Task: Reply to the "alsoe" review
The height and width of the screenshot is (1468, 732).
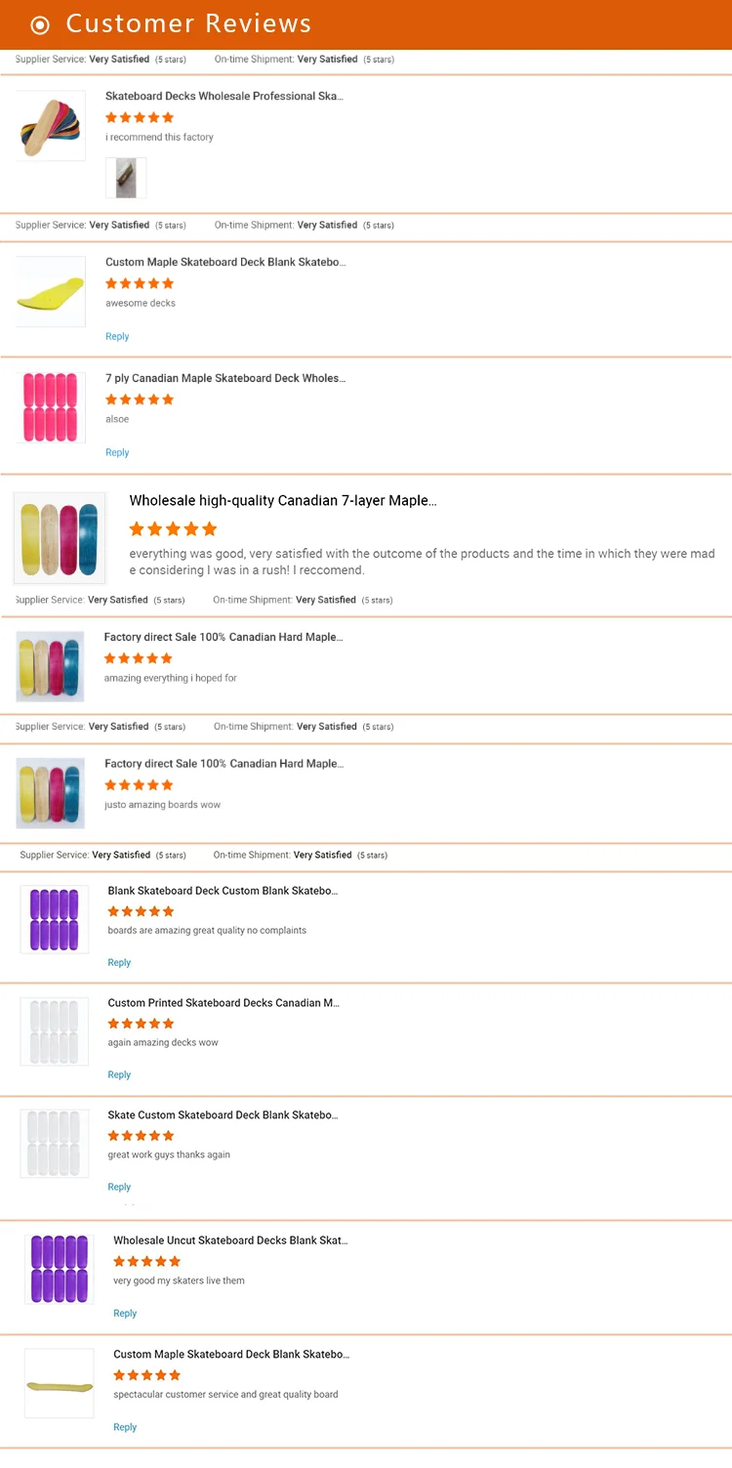Action: (117, 453)
